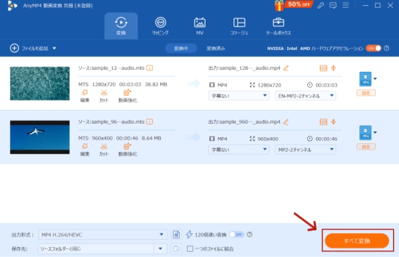Click 設定 button for sample_960
Viewport: 399px width, 257px height.
(366, 146)
